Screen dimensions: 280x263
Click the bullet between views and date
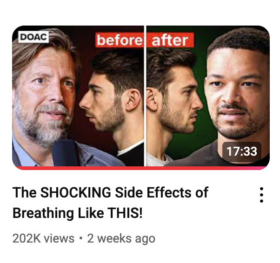(x=81, y=238)
